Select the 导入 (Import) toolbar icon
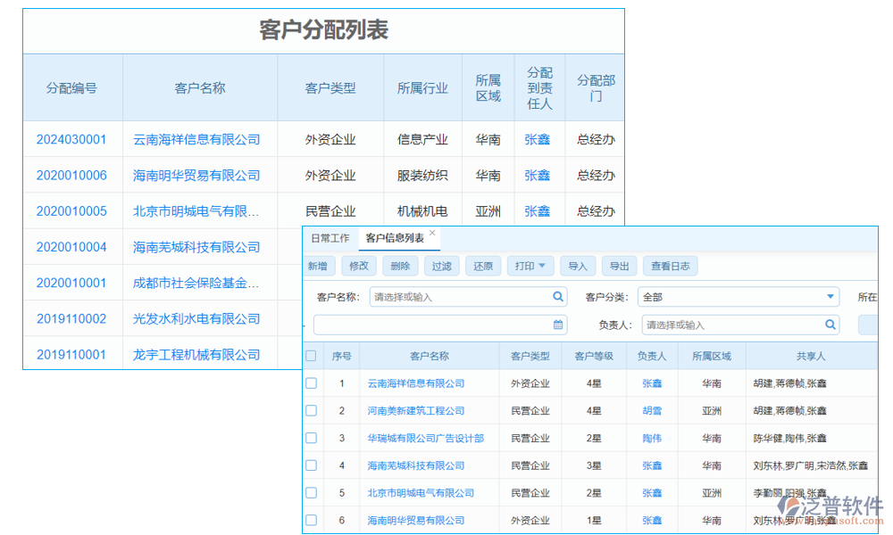893x535 pixels. 577,265
